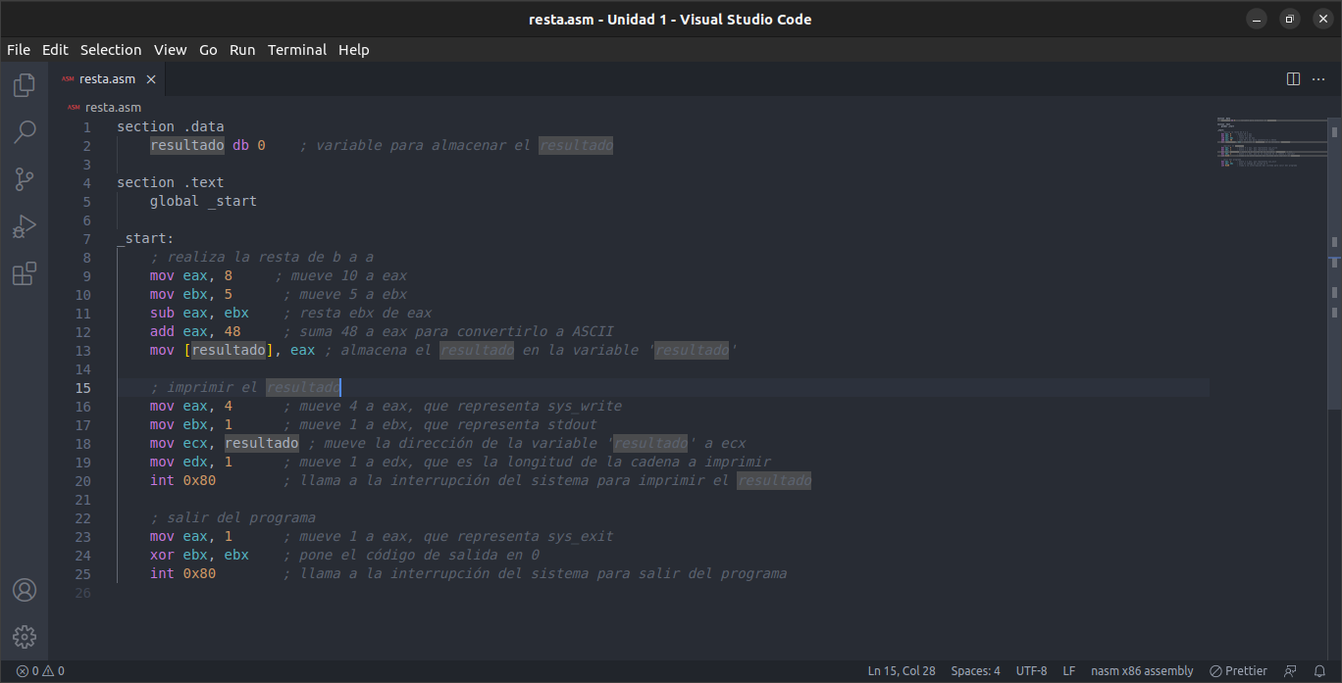Screen dimensions: 1342x683
Task: Open the Terminal menu
Action: point(297,50)
